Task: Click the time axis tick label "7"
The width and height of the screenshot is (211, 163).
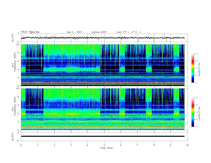Action: point(137,145)
